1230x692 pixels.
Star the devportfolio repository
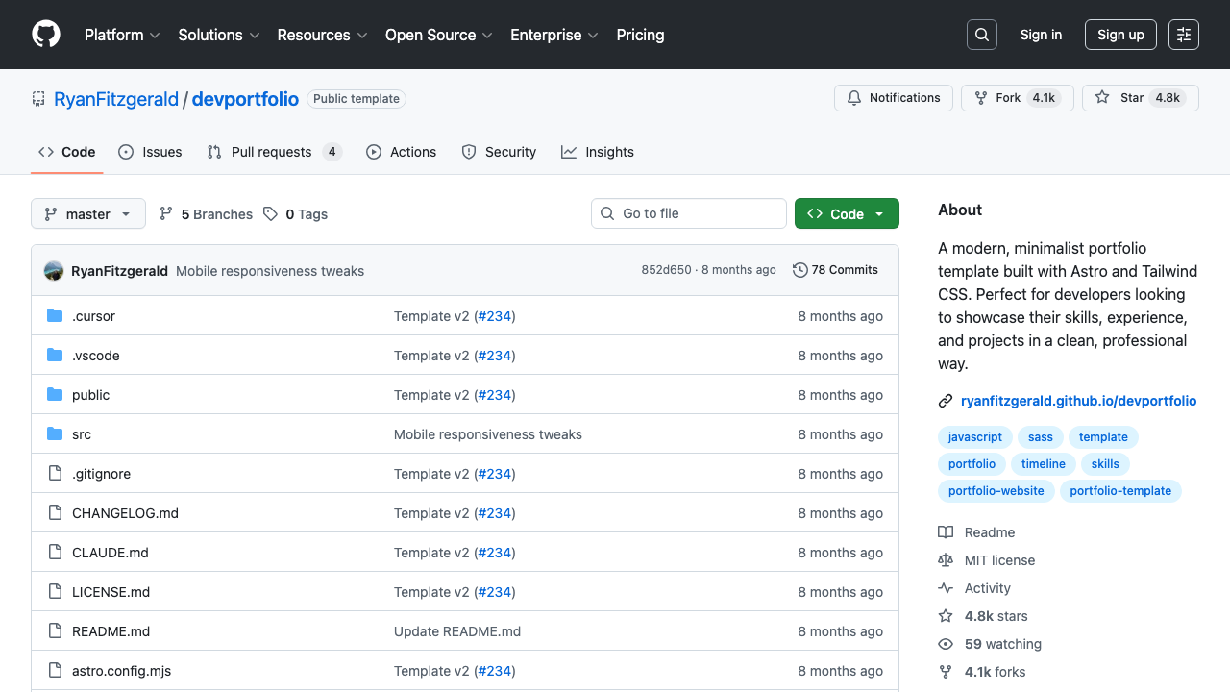(x=1140, y=97)
